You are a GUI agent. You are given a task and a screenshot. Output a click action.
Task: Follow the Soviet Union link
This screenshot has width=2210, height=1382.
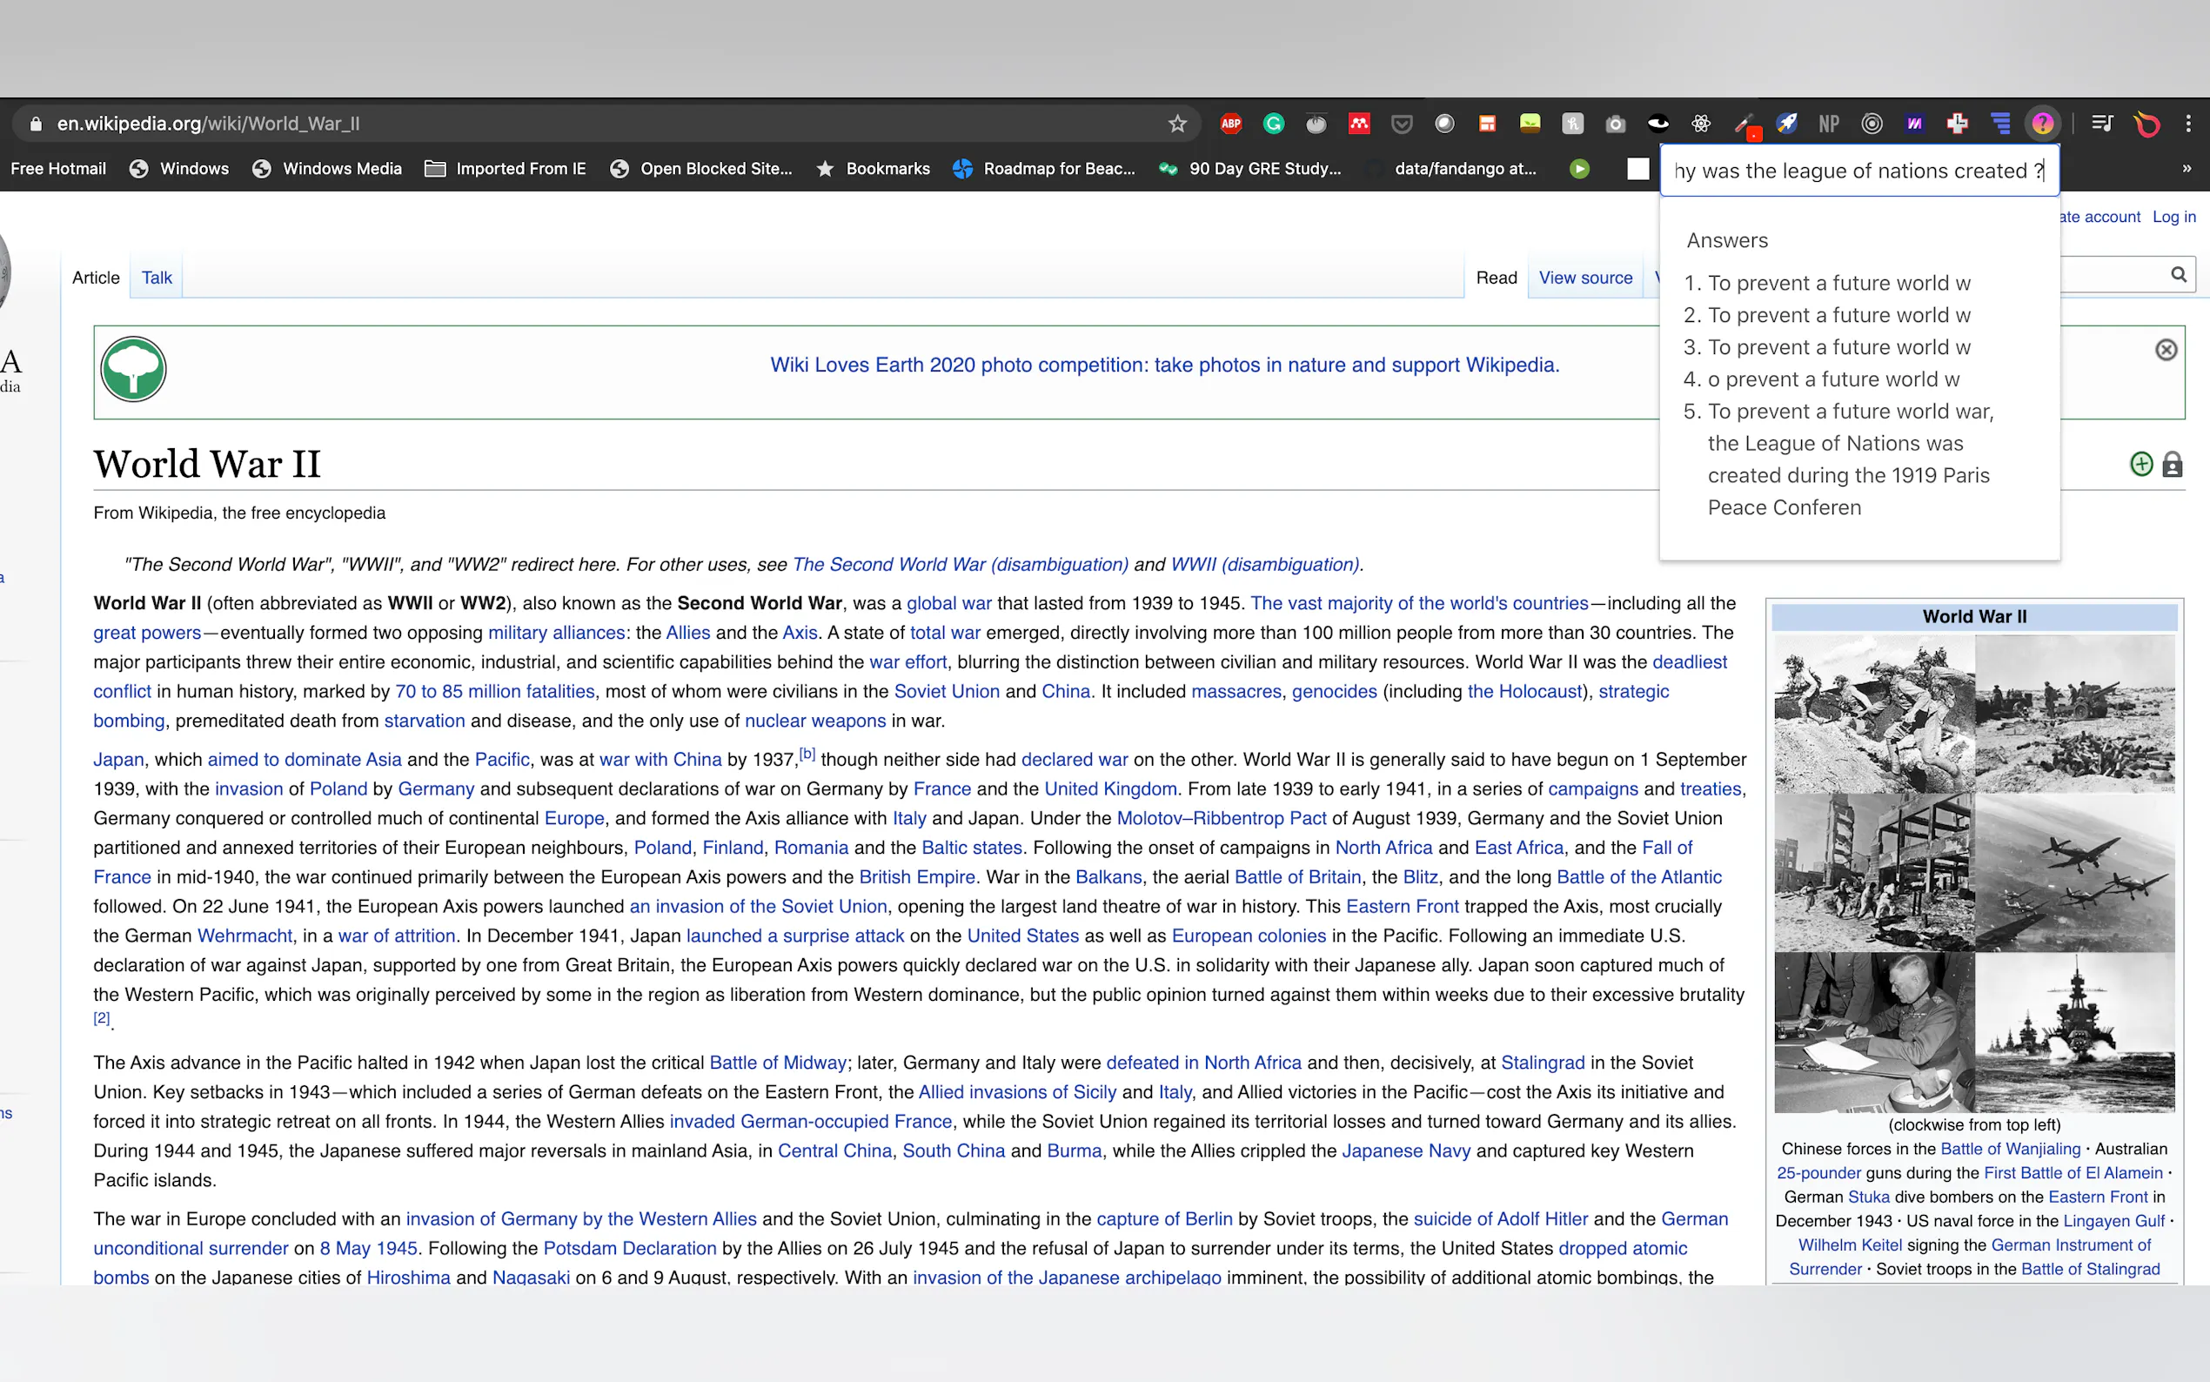click(x=947, y=691)
